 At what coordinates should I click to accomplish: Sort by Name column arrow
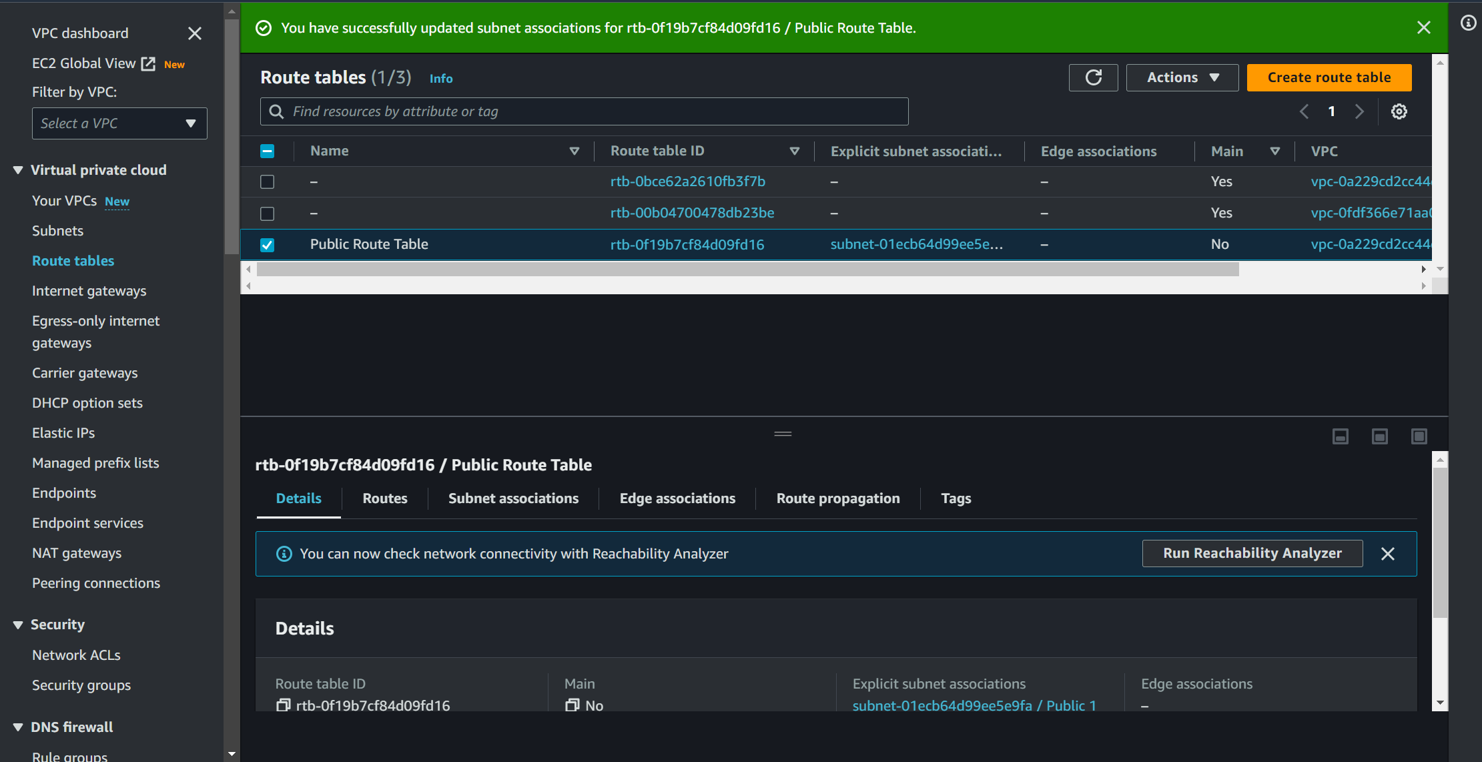(x=574, y=151)
